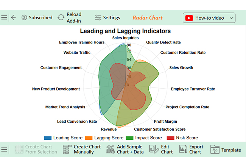The image size is (246, 167).
Task: Expand the How-to video dropdown arrow
Action: pos(231,18)
